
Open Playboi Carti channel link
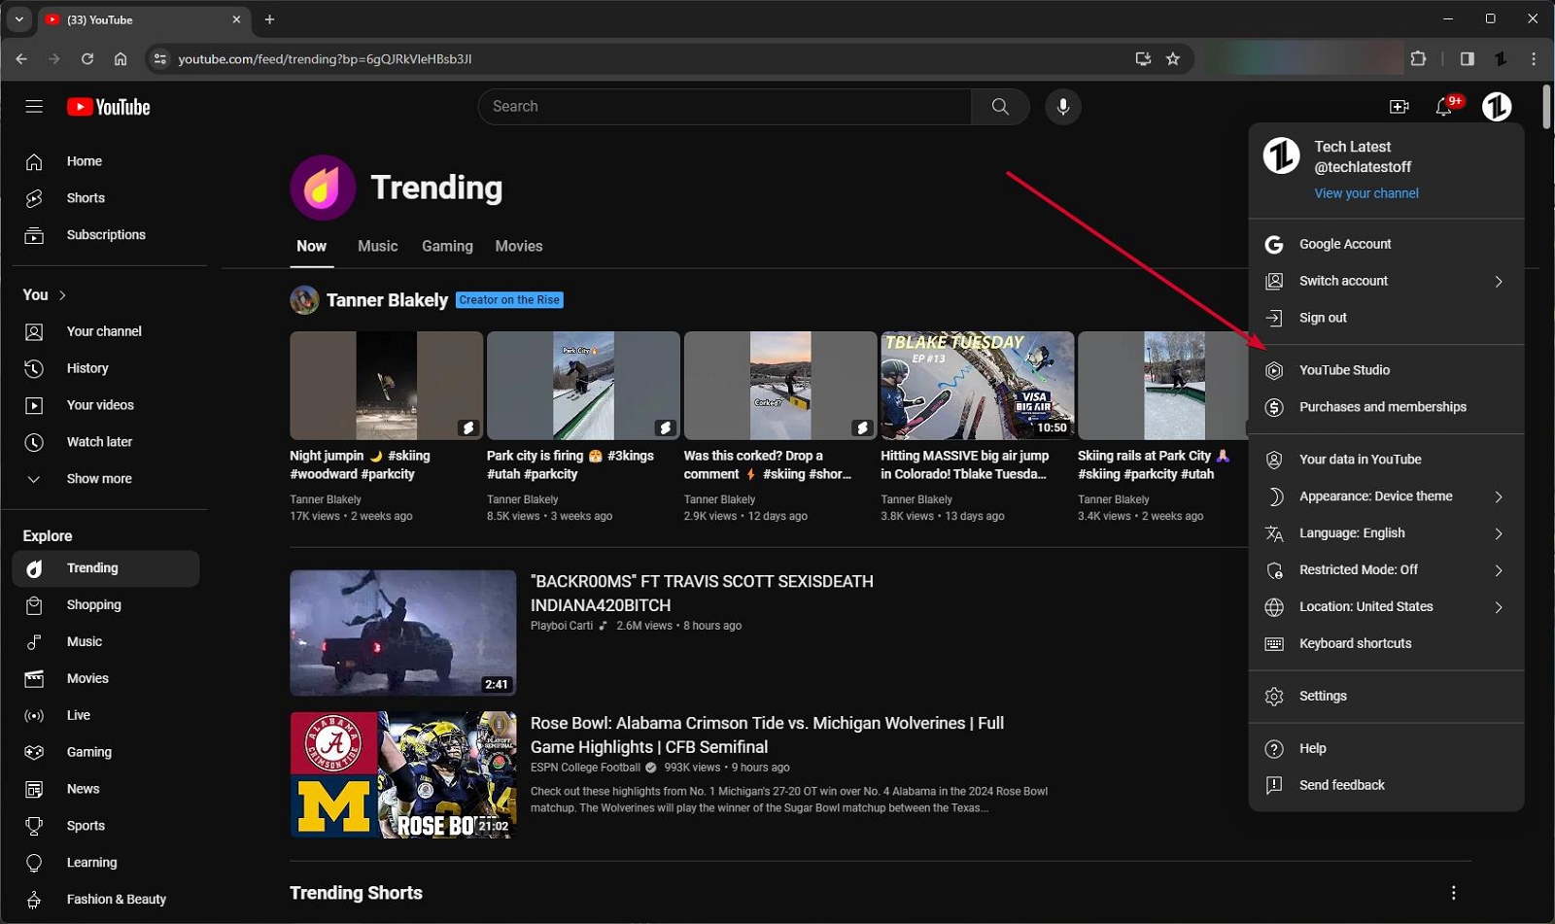pos(562,626)
